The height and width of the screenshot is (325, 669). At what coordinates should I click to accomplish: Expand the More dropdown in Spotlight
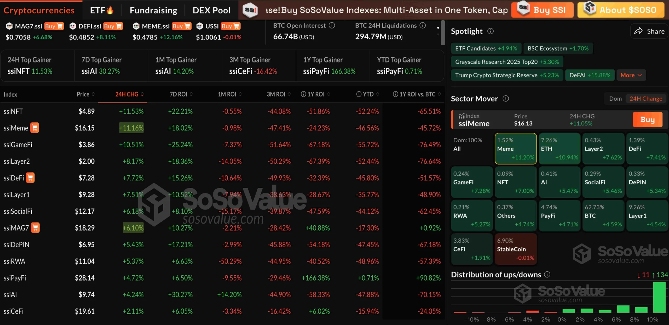[x=631, y=75]
